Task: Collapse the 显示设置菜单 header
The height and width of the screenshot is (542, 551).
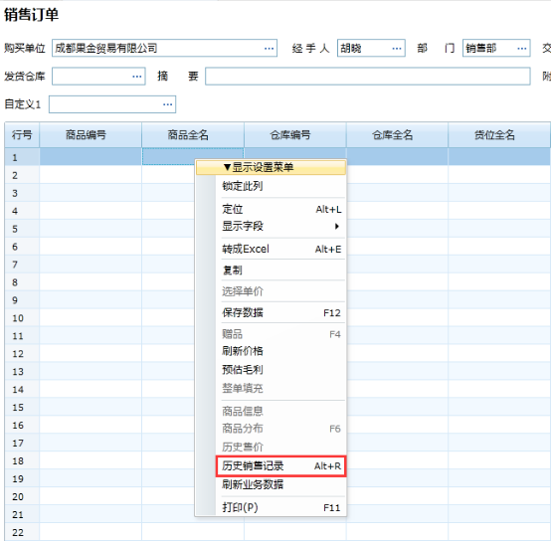Action: 271,167
